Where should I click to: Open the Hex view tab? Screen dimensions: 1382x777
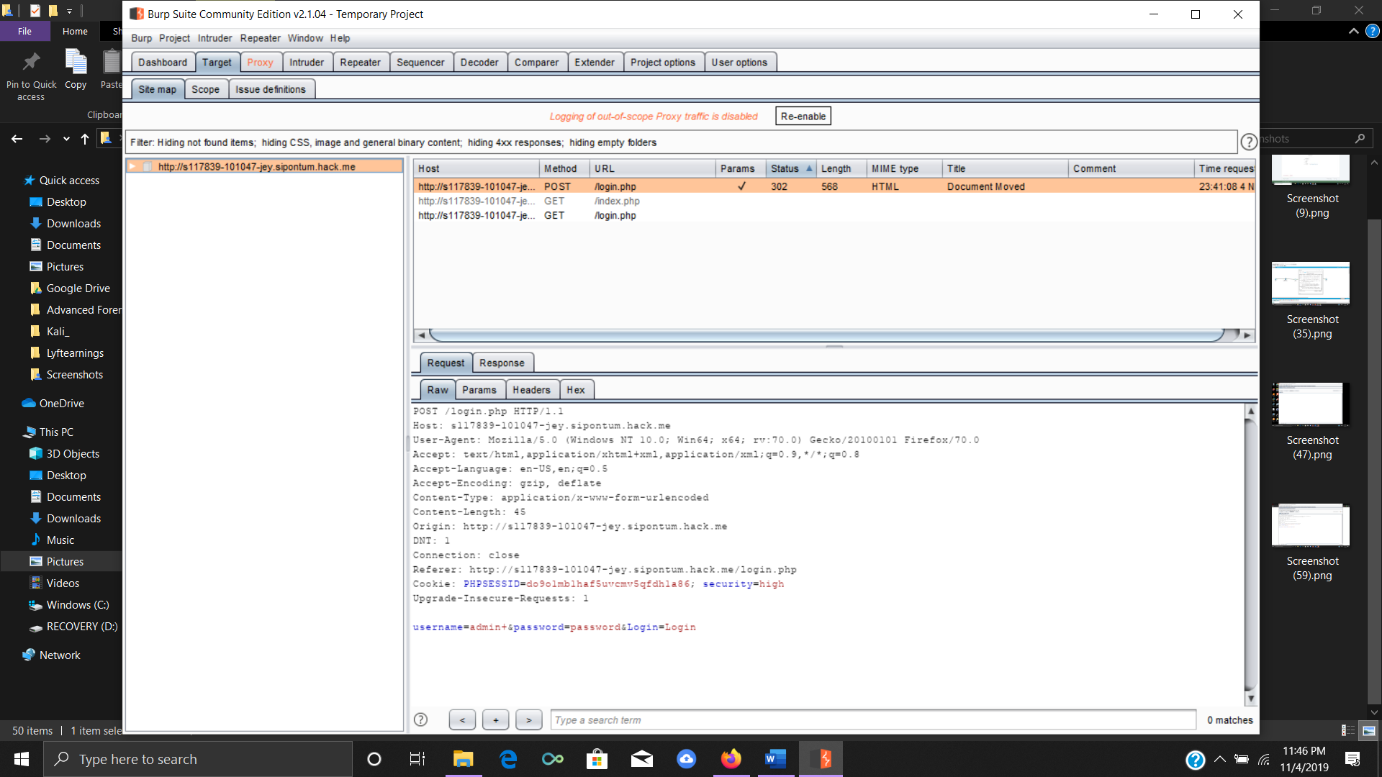point(576,390)
